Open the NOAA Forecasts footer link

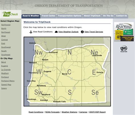pyautogui.click(x=52, y=112)
